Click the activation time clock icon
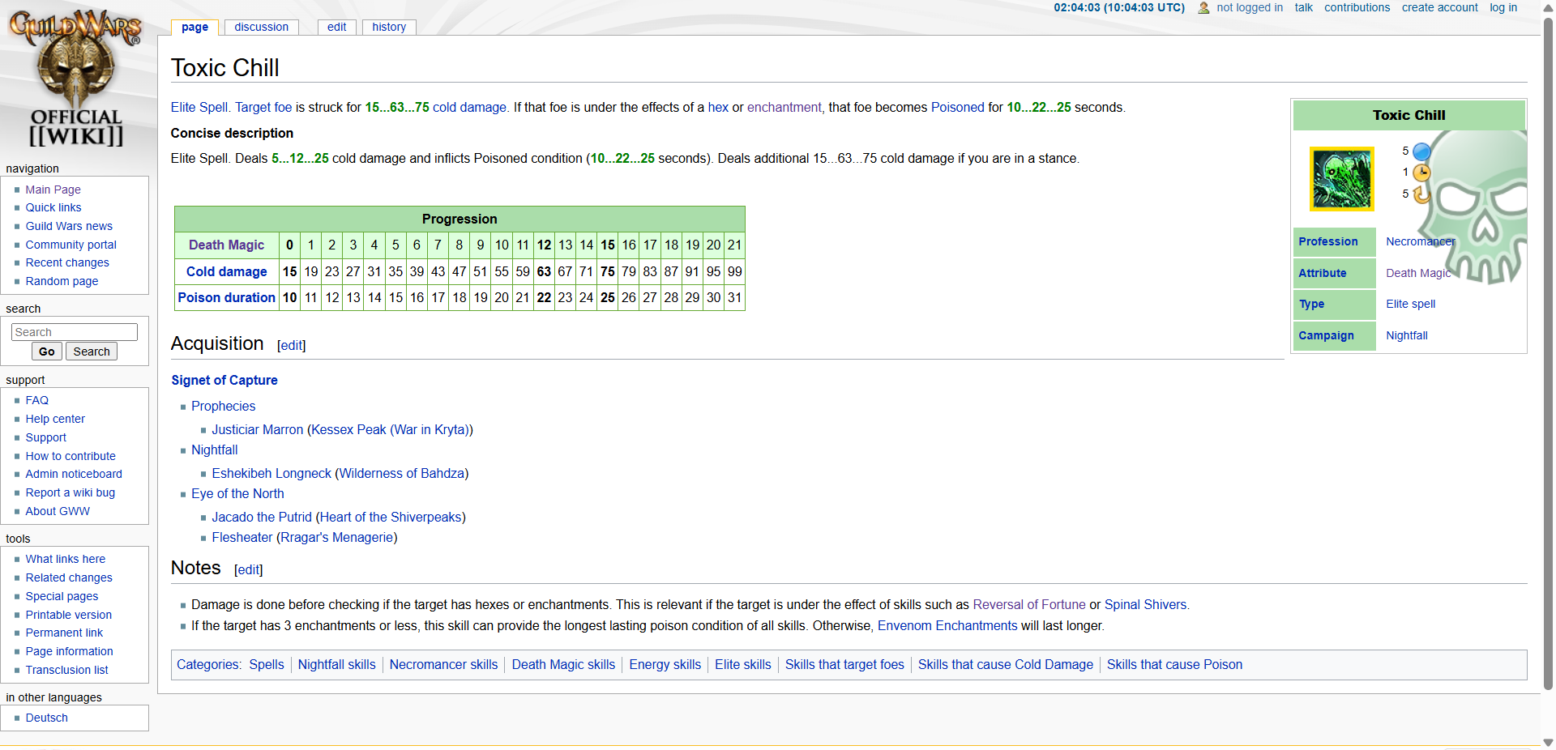The height and width of the screenshot is (750, 1556). [x=1421, y=173]
